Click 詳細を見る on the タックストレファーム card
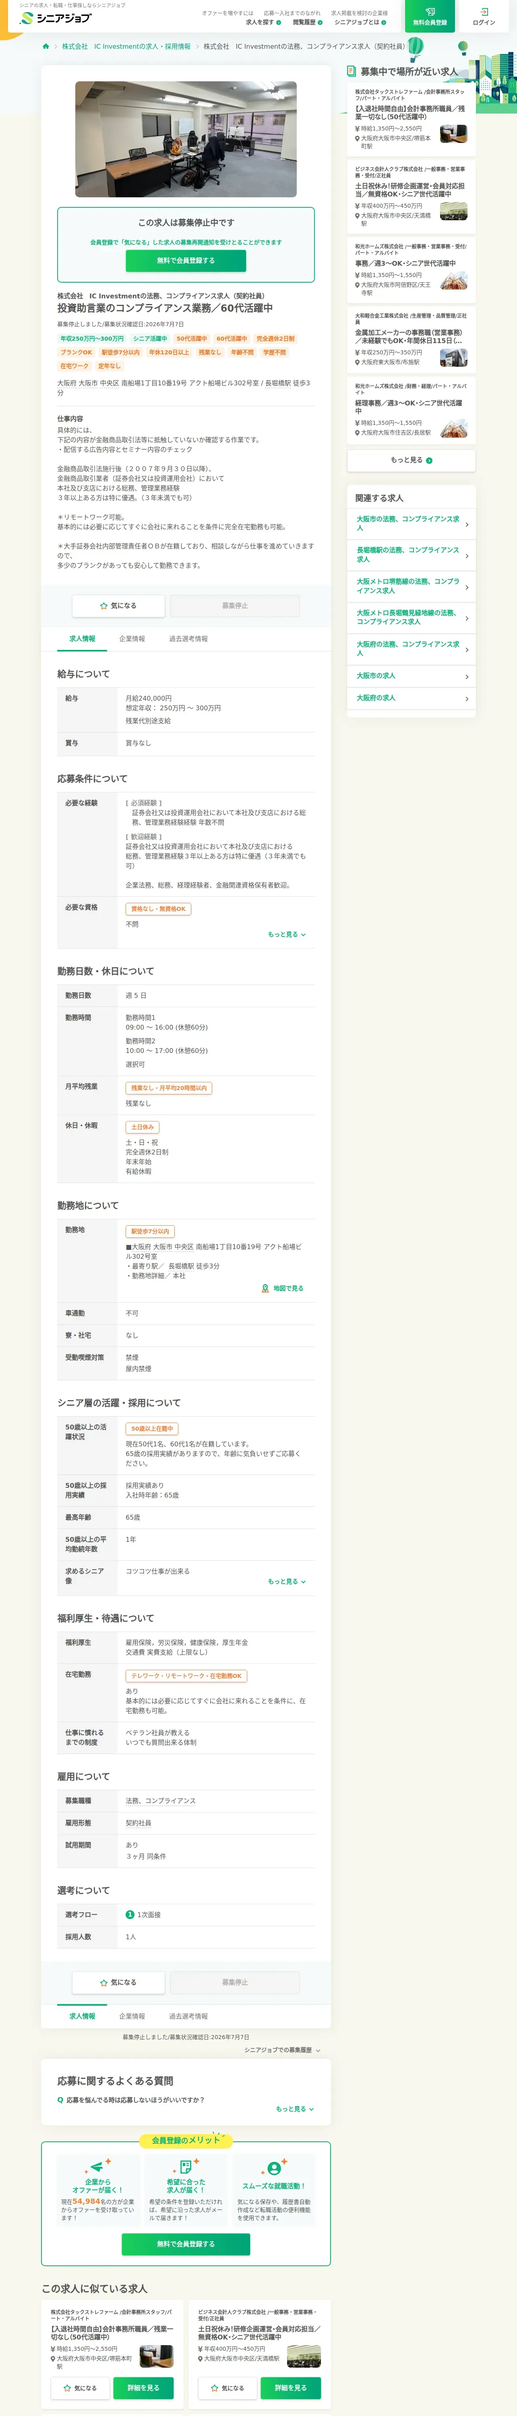 [x=144, y=2388]
